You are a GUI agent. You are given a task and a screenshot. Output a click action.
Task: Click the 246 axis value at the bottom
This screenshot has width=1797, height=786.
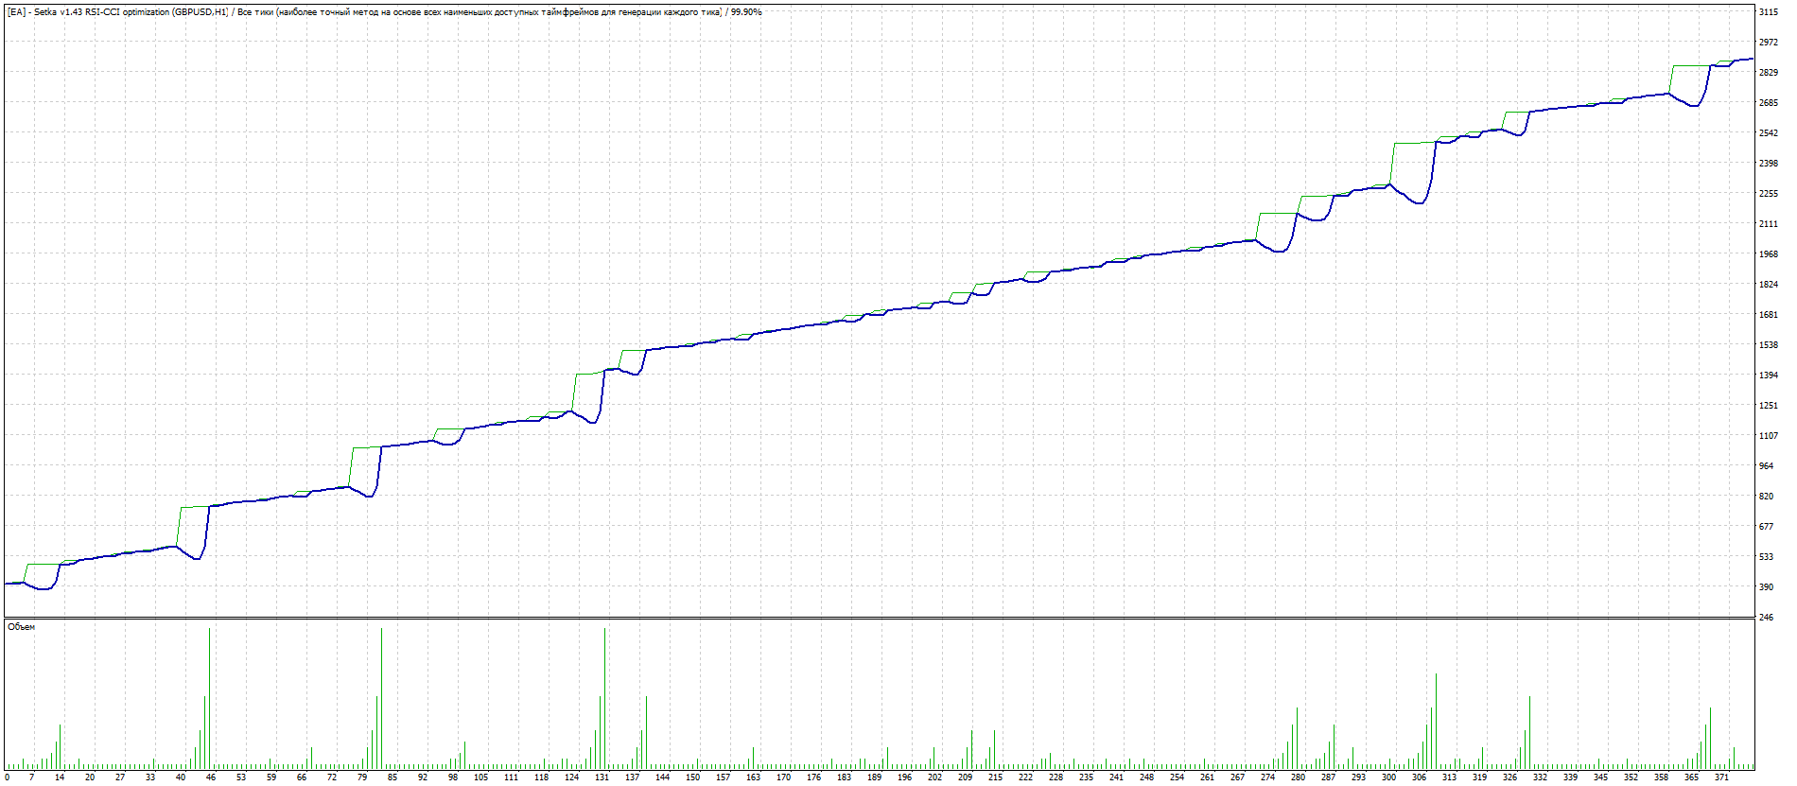click(x=1767, y=618)
